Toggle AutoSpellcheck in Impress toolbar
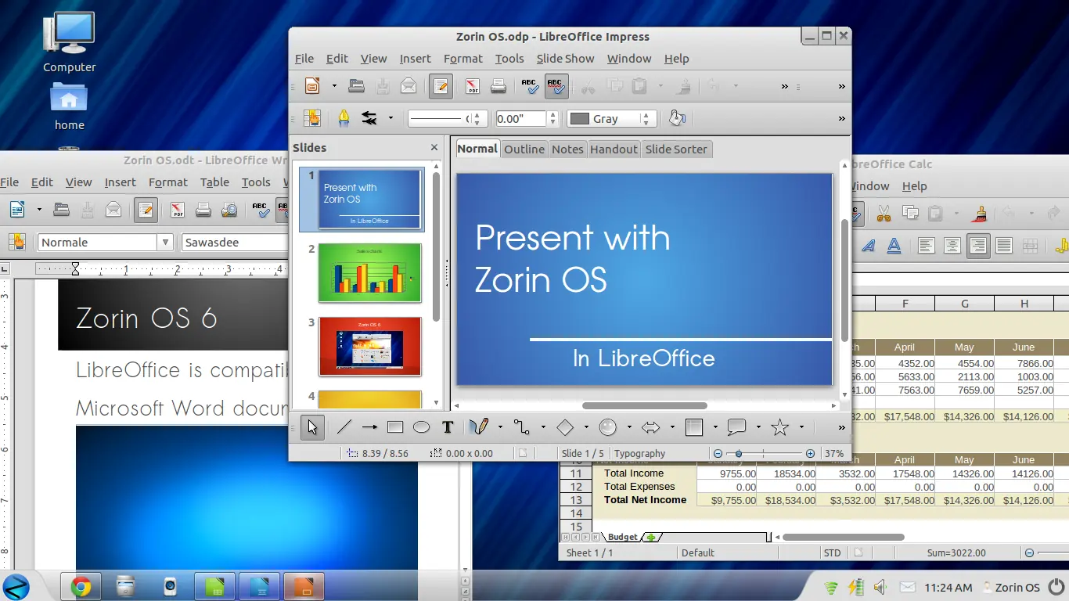Image resolution: width=1069 pixels, height=601 pixels. coord(556,86)
